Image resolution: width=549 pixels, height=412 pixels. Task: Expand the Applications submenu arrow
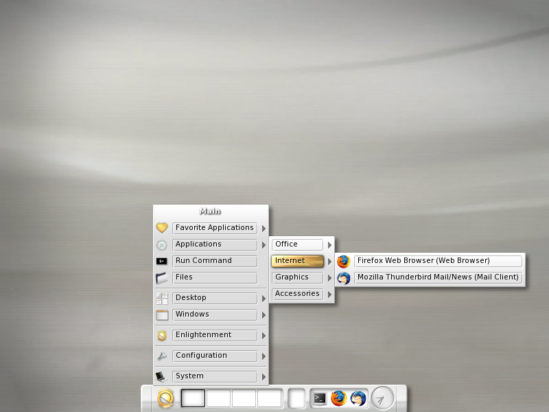coord(264,245)
